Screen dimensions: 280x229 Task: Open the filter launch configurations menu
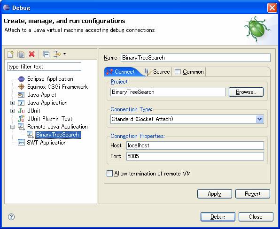point(60,54)
